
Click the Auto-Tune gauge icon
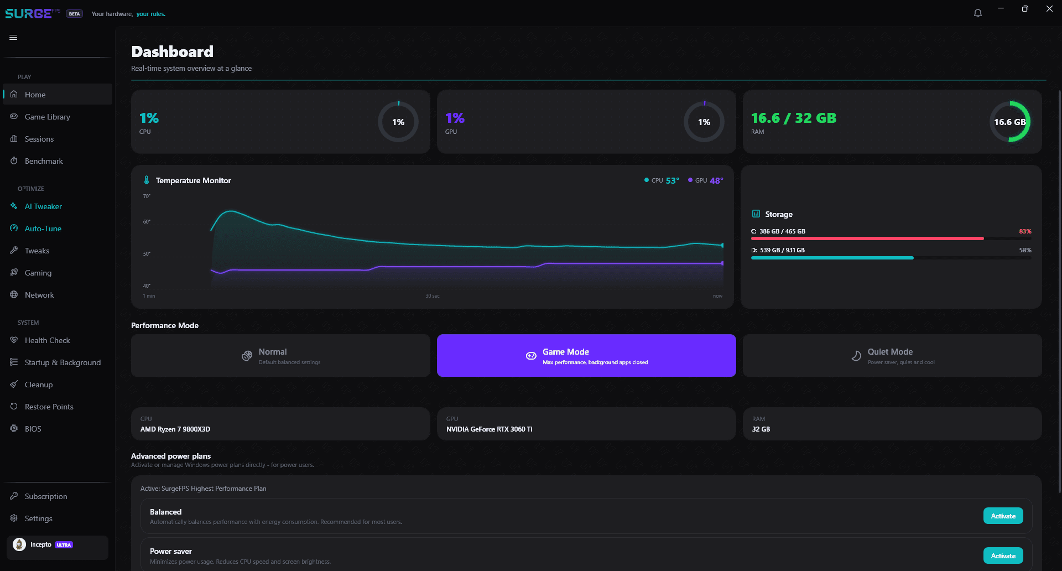tap(14, 228)
